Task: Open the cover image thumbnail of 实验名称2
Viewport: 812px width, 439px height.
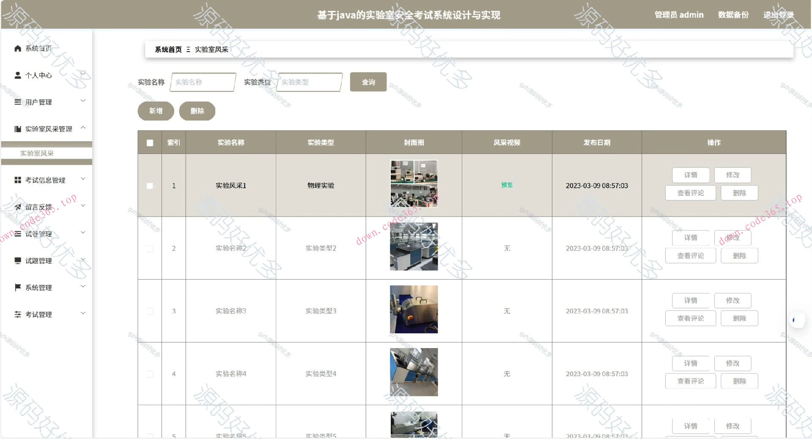Action: (414, 247)
